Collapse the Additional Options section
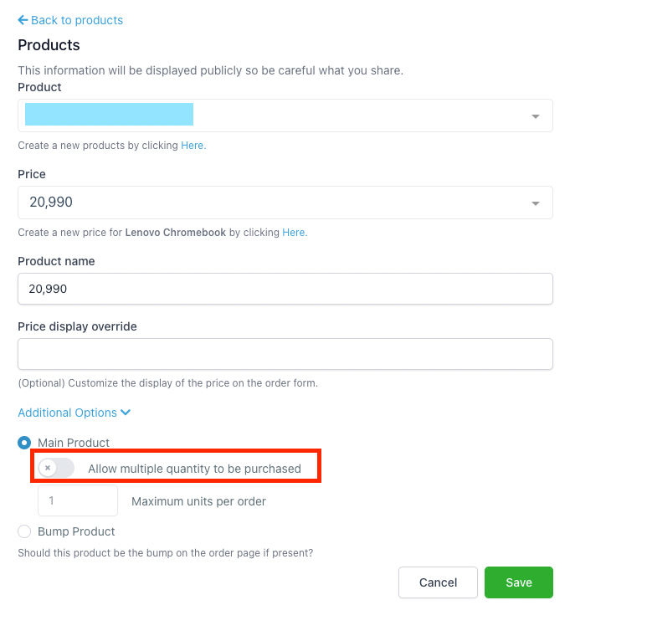The image size is (652, 636). (x=68, y=413)
